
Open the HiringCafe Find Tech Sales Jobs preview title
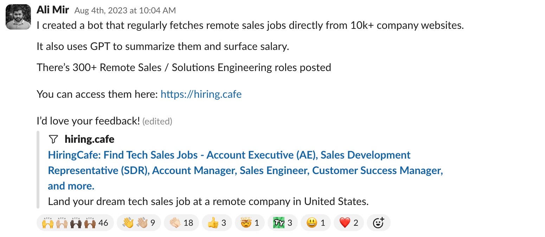pos(245,170)
